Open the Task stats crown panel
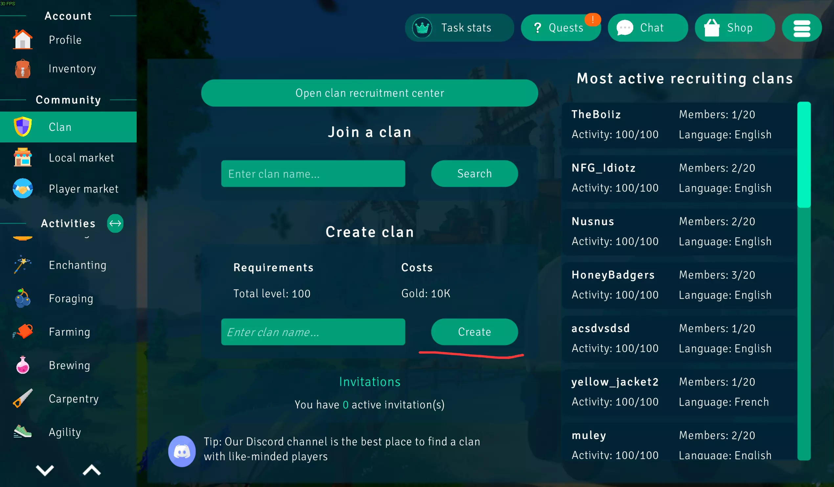This screenshot has width=834, height=487. tap(459, 28)
